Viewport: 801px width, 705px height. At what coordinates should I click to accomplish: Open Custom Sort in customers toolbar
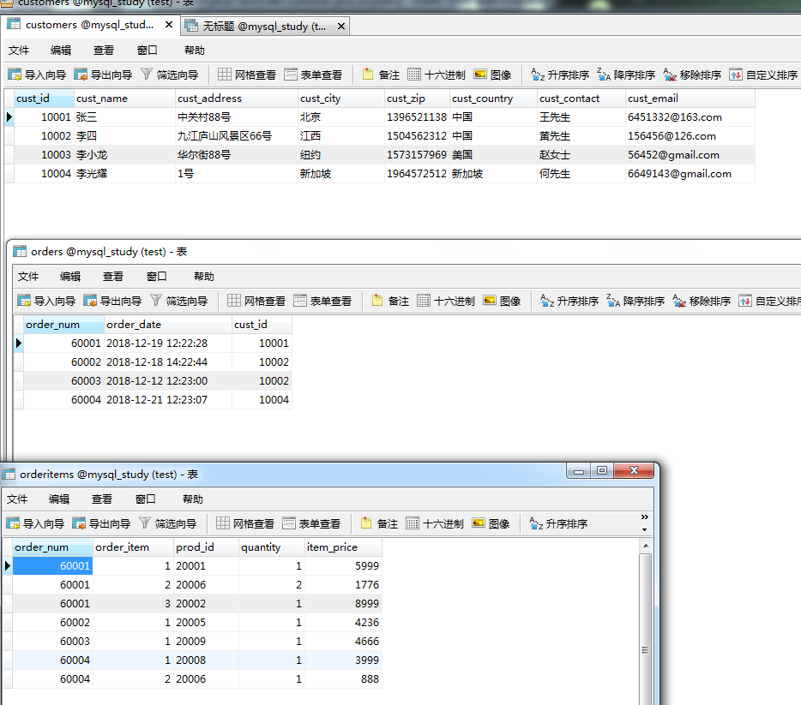pyautogui.click(x=763, y=75)
